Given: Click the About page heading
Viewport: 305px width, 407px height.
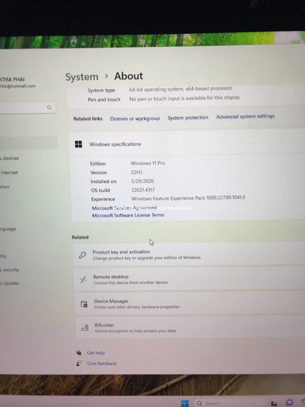Looking at the screenshot, I should (x=129, y=76).
